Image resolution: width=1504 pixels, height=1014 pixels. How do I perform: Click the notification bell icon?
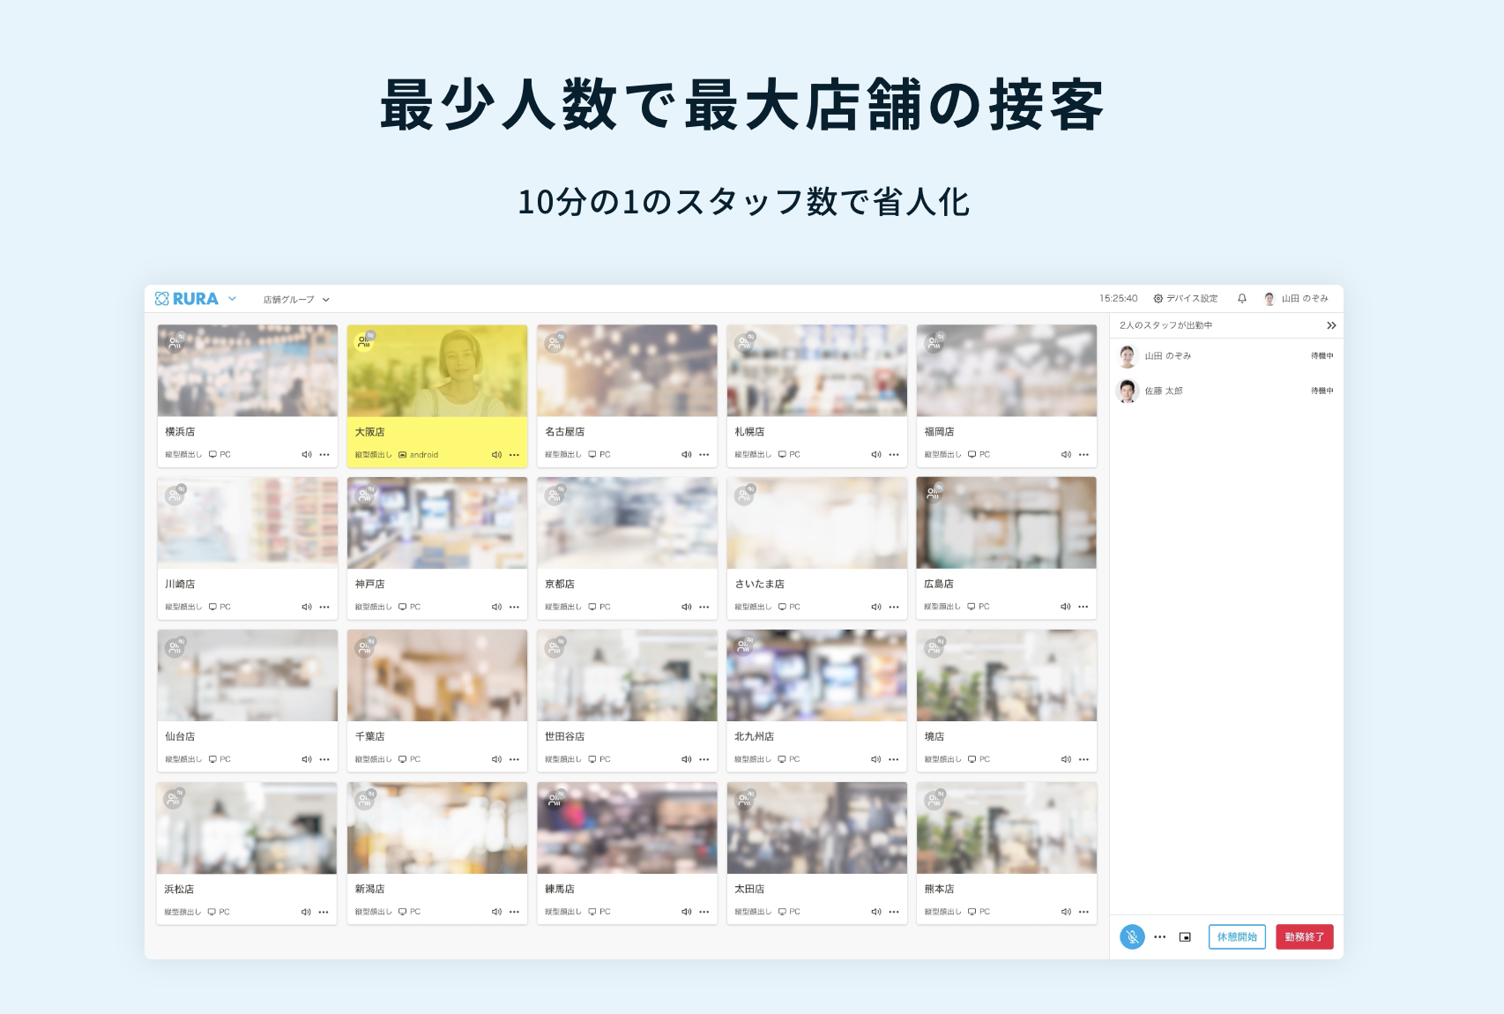(1241, 299)
